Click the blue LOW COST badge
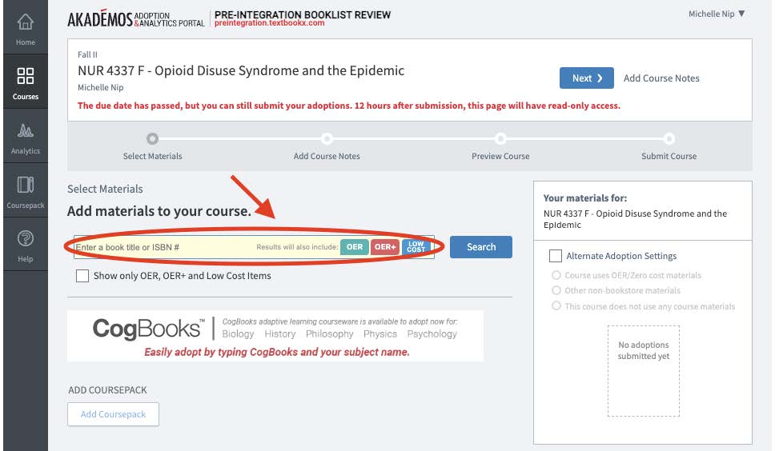 (416, 247)
